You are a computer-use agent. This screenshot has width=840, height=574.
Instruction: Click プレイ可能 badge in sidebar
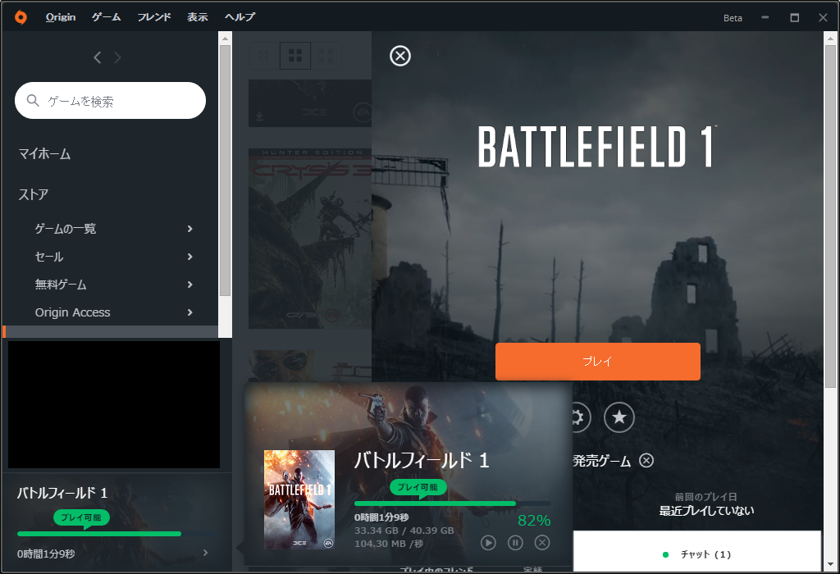coord(81,517)
